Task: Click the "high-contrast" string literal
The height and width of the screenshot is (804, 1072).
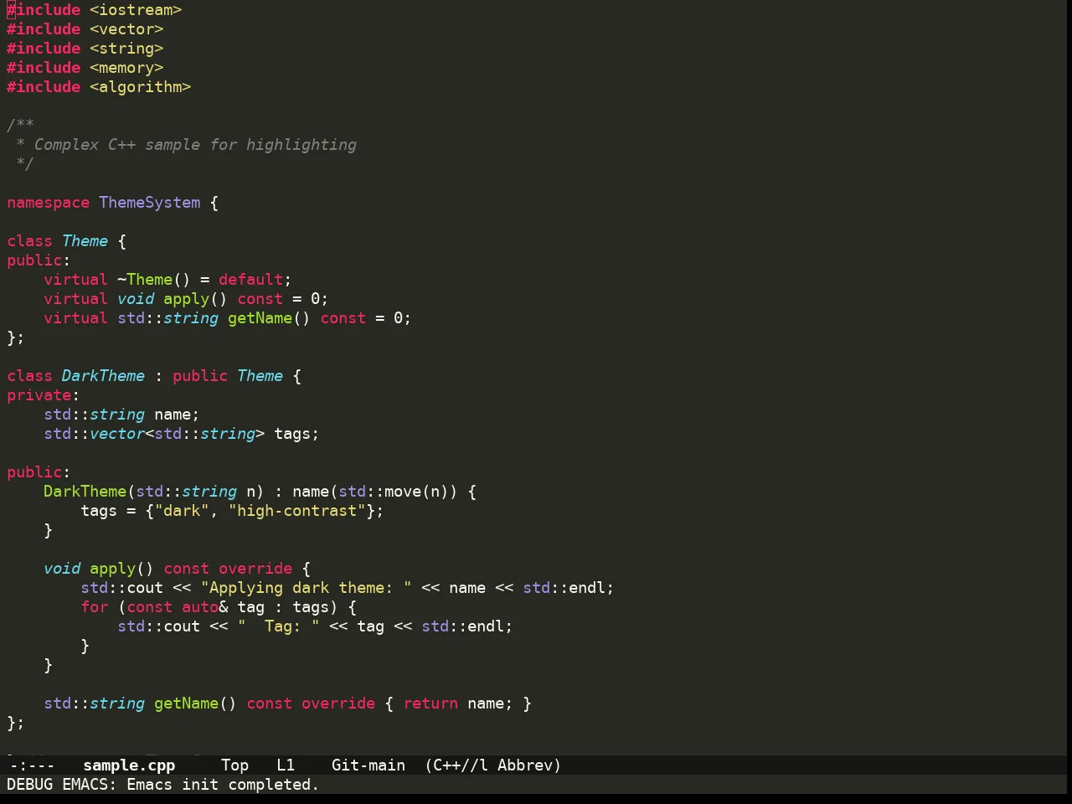Action: tap(297, 511)
